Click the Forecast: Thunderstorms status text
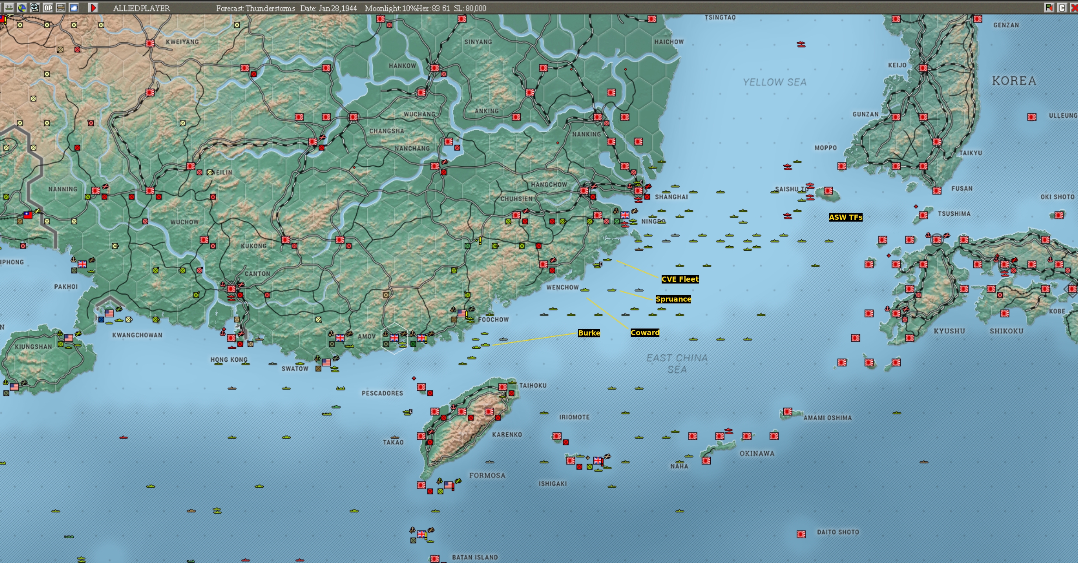1078x563 pixels. 255,8
